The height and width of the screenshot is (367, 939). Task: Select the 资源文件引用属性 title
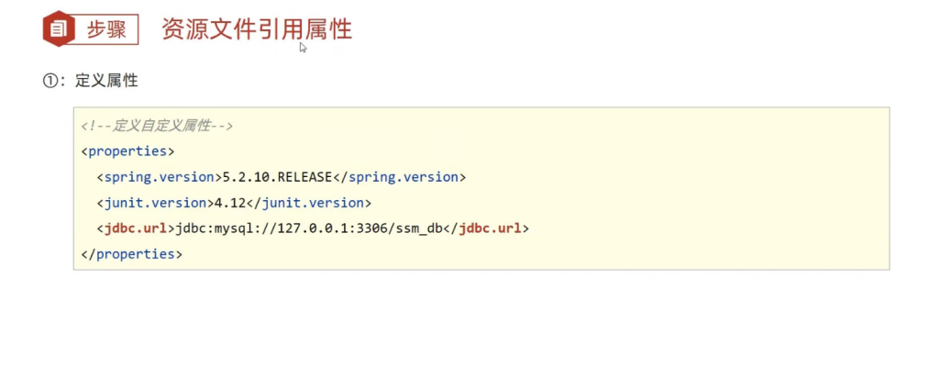point(257,28)
